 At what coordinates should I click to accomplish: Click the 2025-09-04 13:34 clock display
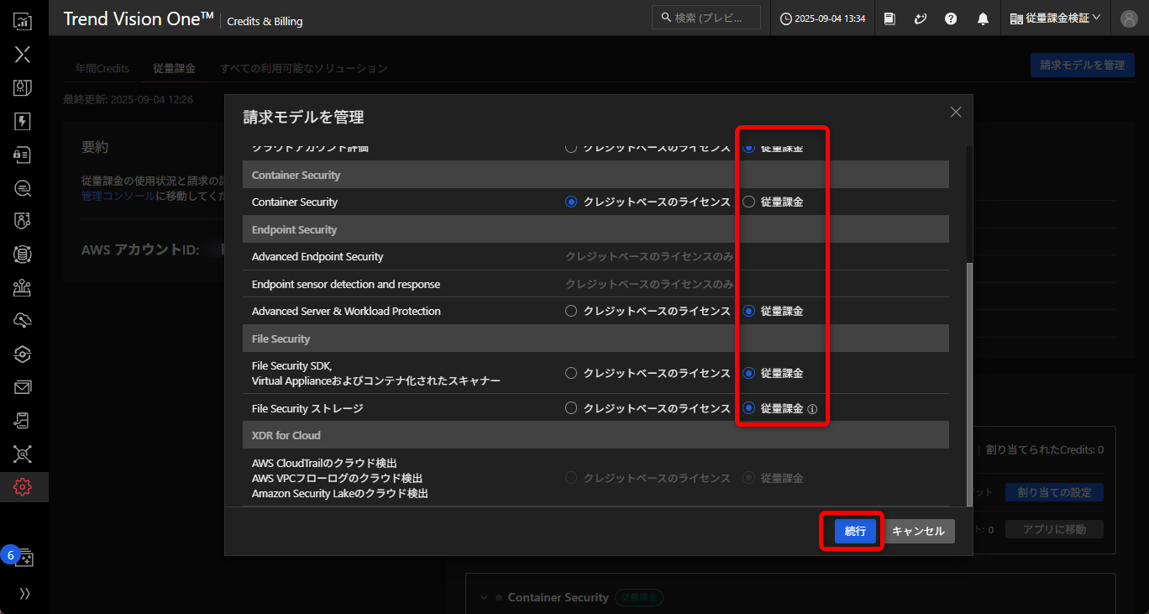pyautogui.click(x=823, y=18)
